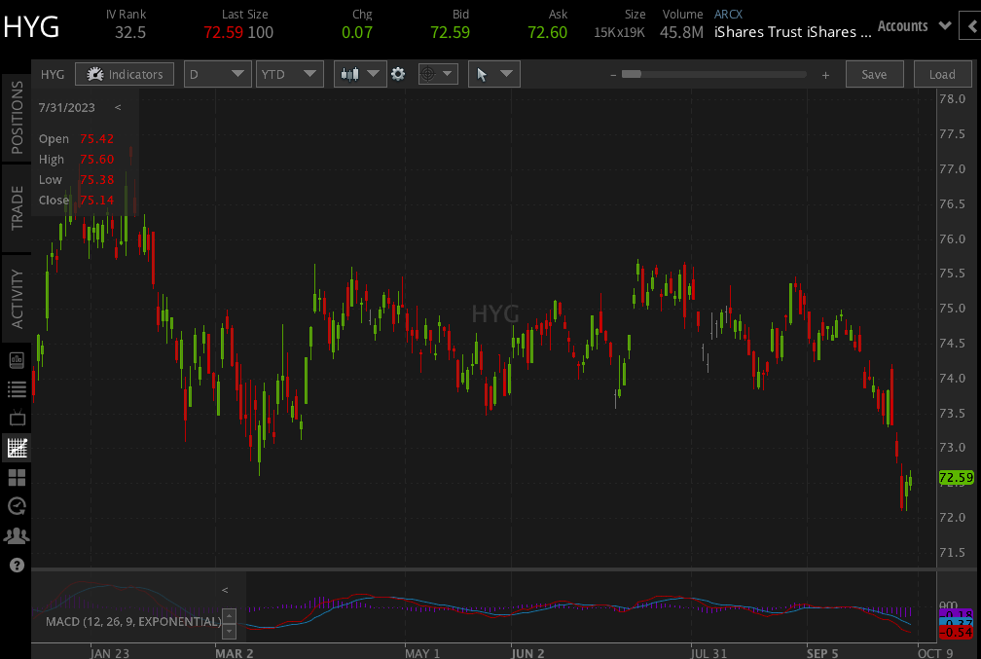Click the Save button
This screenshot has width=981, height=659.
[x=874, y=74]
